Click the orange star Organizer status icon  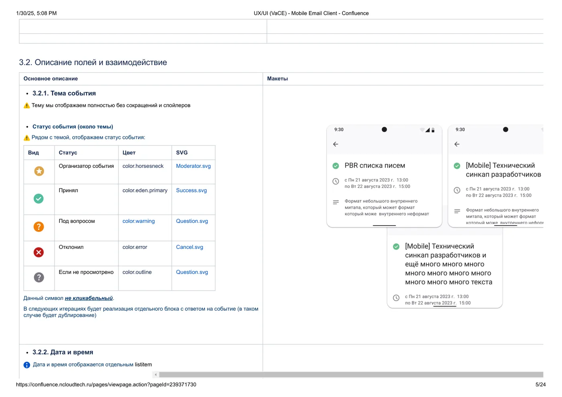click(39, 171)
